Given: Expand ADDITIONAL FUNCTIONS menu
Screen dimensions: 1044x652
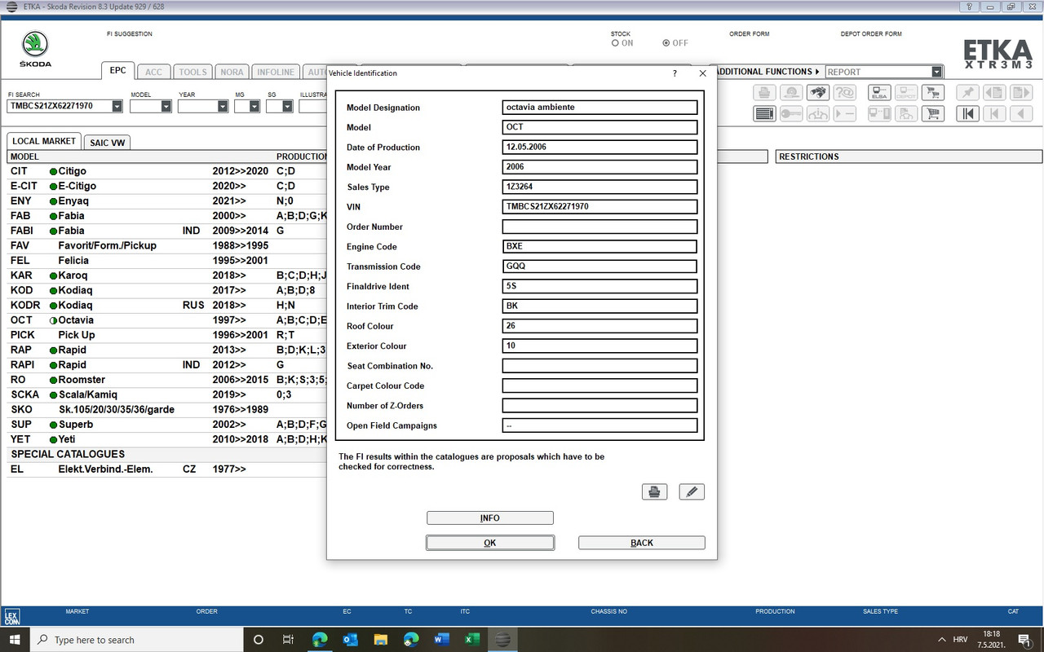Looking at the screenshot, I should (x=768, y=72).
